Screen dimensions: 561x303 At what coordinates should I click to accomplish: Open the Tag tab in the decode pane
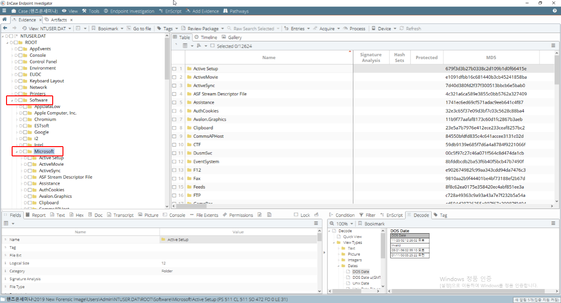tap(440, 215)
